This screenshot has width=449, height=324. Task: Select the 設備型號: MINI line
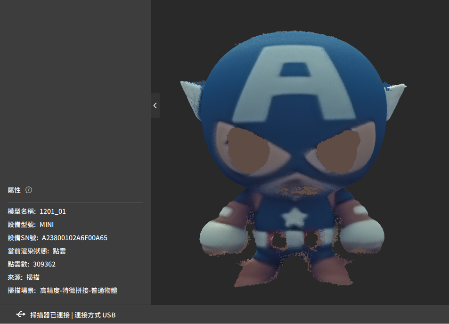31,225
